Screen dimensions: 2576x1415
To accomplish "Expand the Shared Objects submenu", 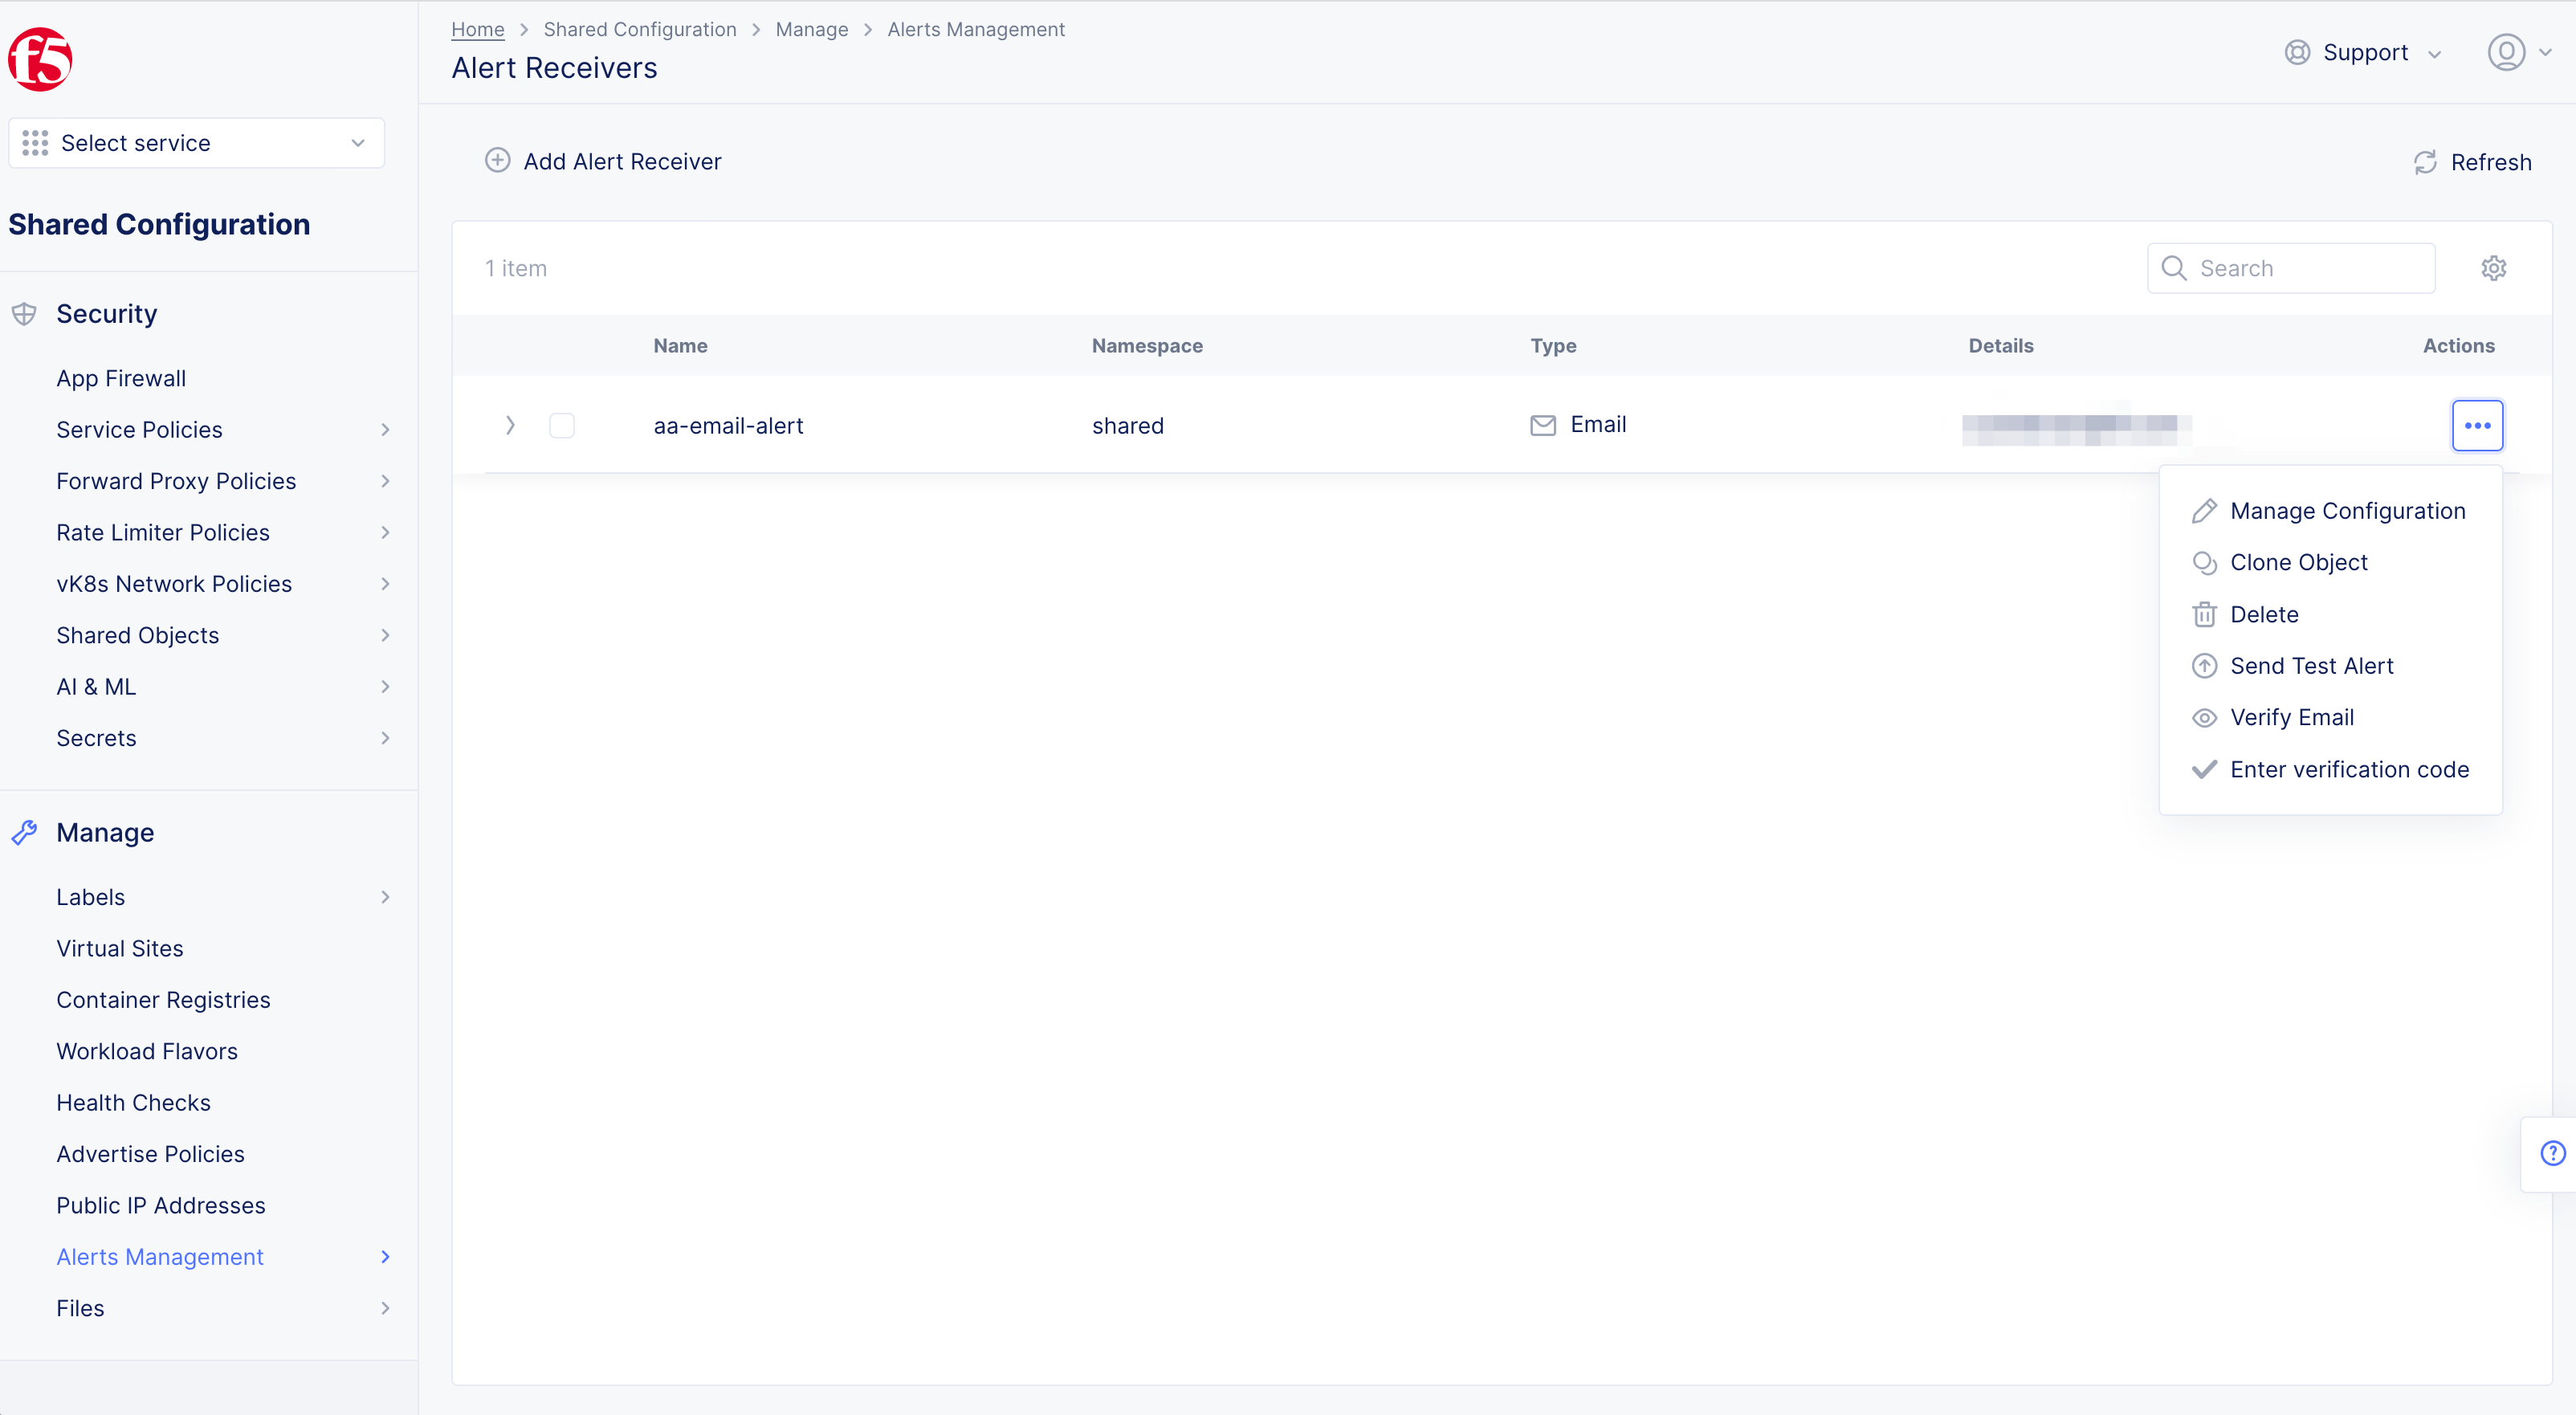I will click(x=385, y=635).
